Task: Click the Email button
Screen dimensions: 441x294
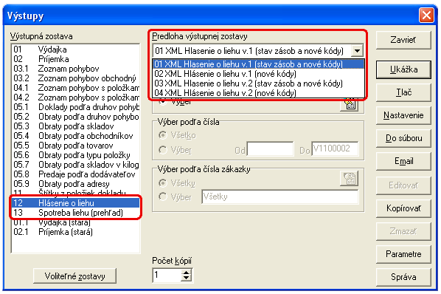Action: pos(403,161)
